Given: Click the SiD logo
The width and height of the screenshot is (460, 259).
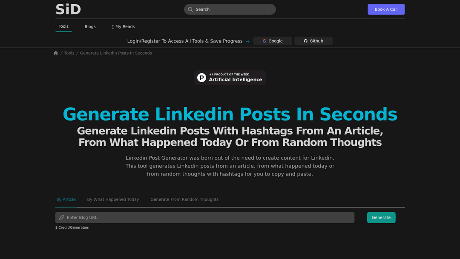Looking at the screenshot, I should 68,9.
